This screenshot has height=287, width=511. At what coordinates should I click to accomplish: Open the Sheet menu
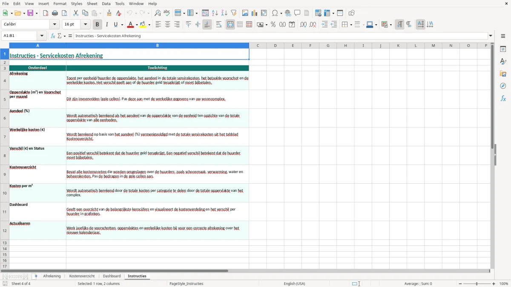click(92, 3)
